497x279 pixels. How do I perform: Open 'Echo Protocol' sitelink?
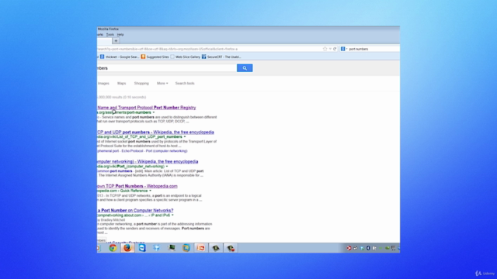pos(132,151)
